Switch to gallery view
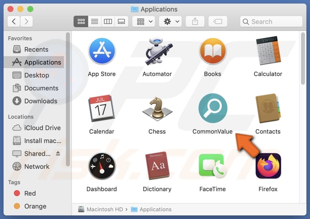 (121, 21)
